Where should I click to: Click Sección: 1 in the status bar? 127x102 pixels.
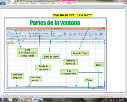pos(3,97)
